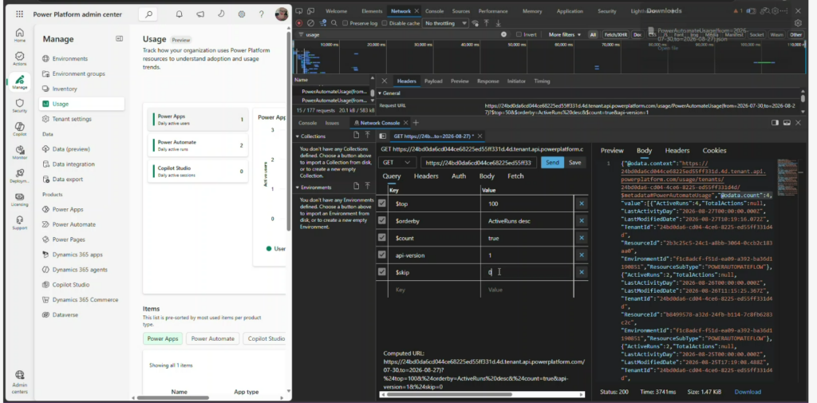Open the user profile avatar
Screen dimensions: 817x403
pos(282,14)
